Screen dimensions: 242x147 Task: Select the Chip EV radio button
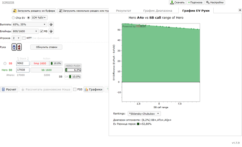(x=13, y=18)
